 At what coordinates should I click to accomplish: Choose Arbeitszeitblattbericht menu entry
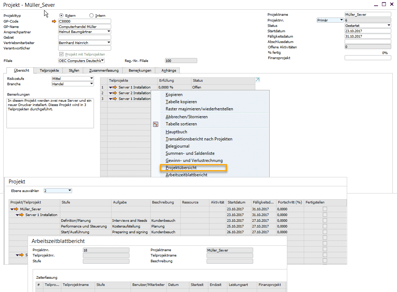(x=186, y=175)
